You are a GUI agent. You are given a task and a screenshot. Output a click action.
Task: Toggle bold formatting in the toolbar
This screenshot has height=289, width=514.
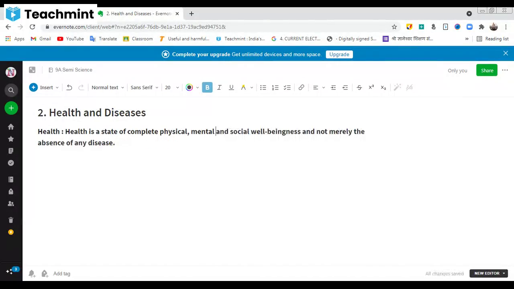(207, 87)
